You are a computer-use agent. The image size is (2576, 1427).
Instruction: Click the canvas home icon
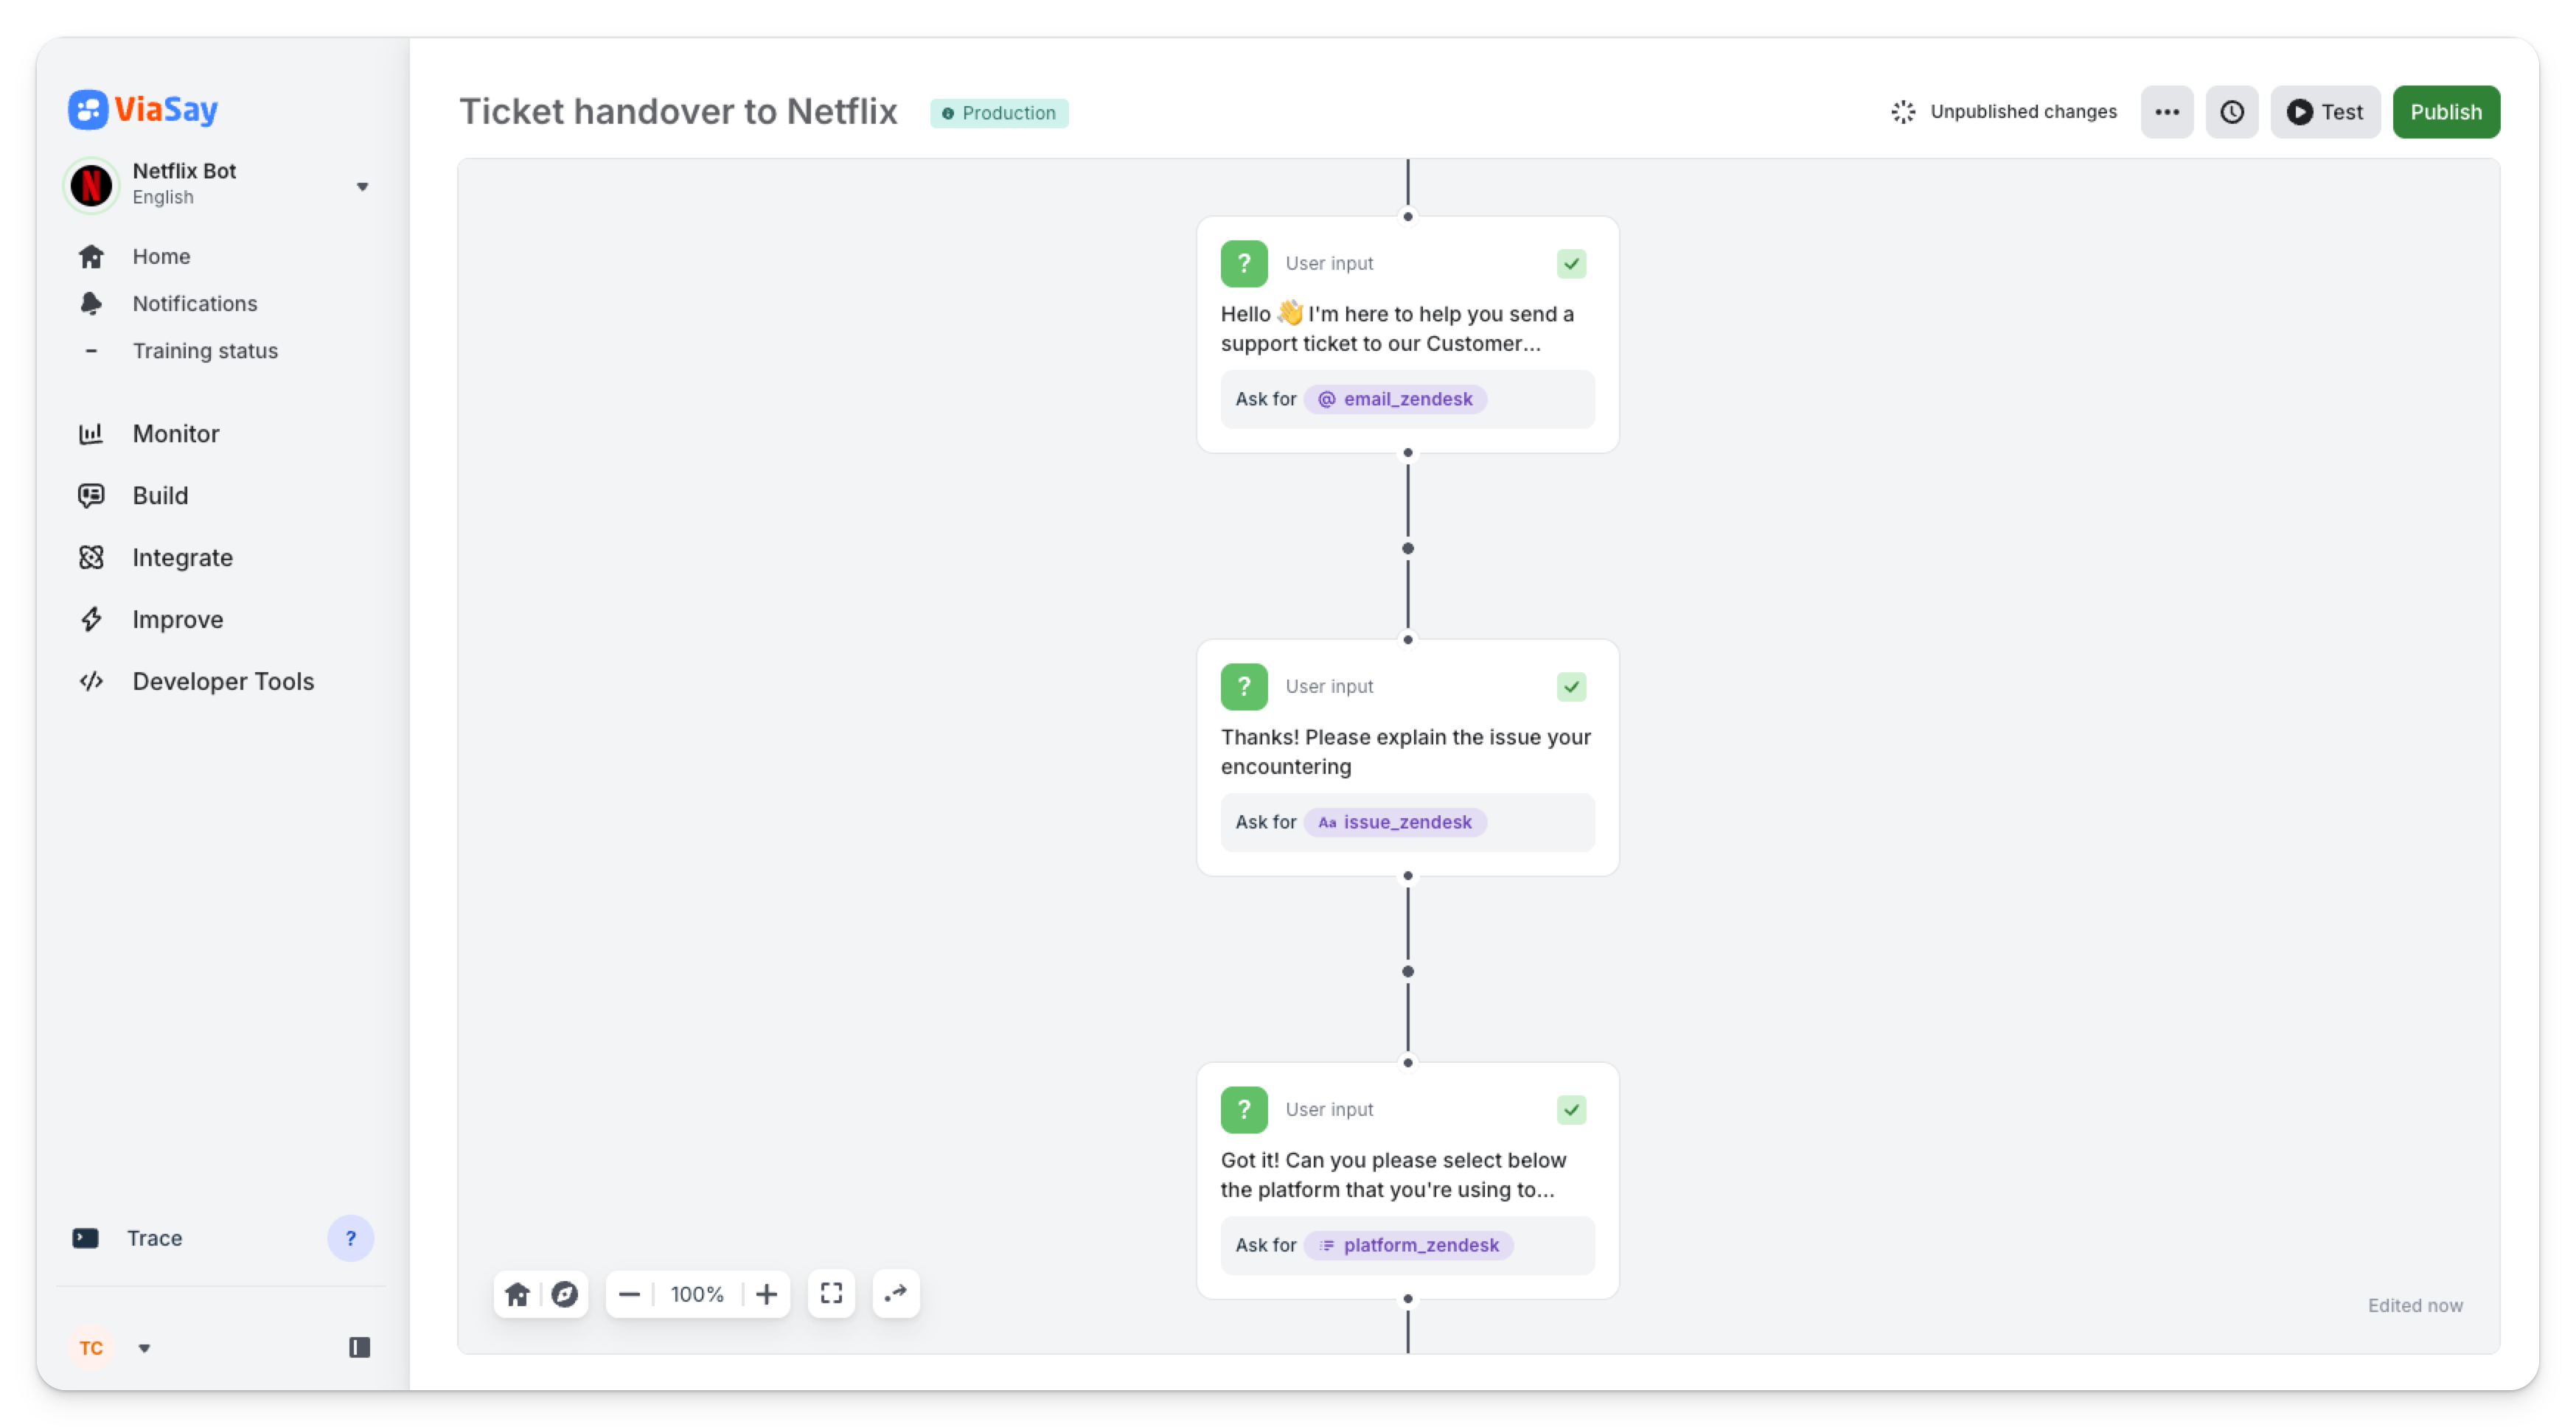tap(517, 1294)
